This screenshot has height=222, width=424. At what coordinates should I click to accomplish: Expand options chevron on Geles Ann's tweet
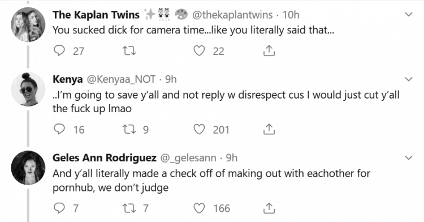coord(409,157)
